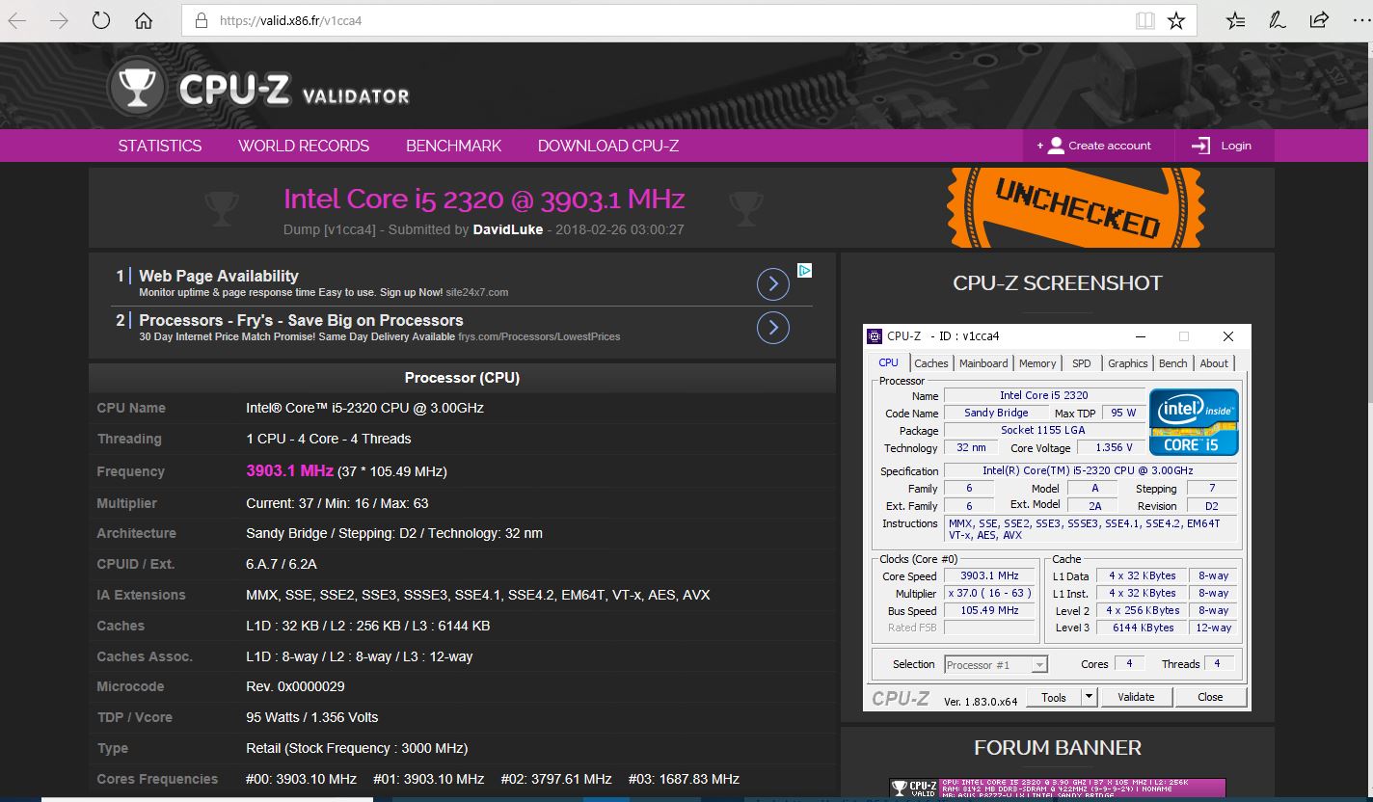Click the Processor (CPU) section header
1373x802 pixels.
(462, 378)
